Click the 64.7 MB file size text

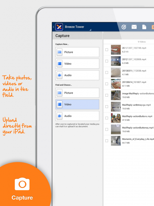tap(126, 143)
